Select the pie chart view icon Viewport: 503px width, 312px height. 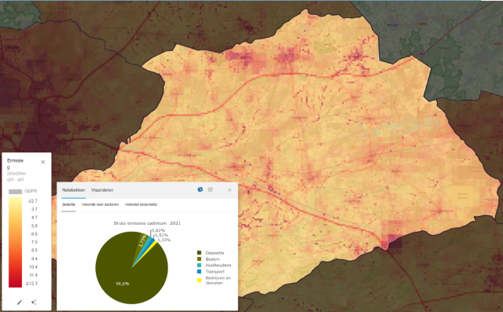200,189
